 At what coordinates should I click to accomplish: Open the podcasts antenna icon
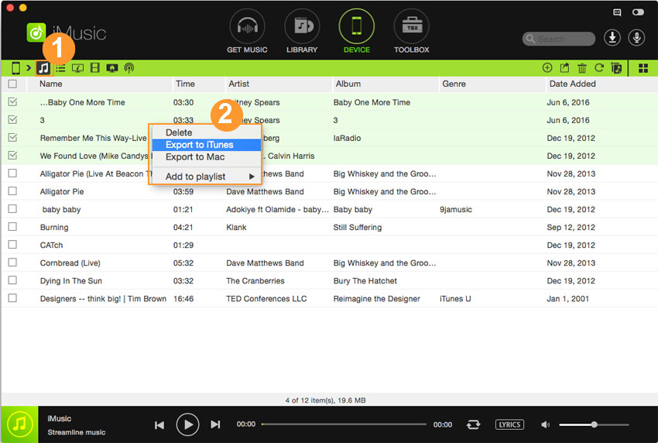[x=129, y=68]
